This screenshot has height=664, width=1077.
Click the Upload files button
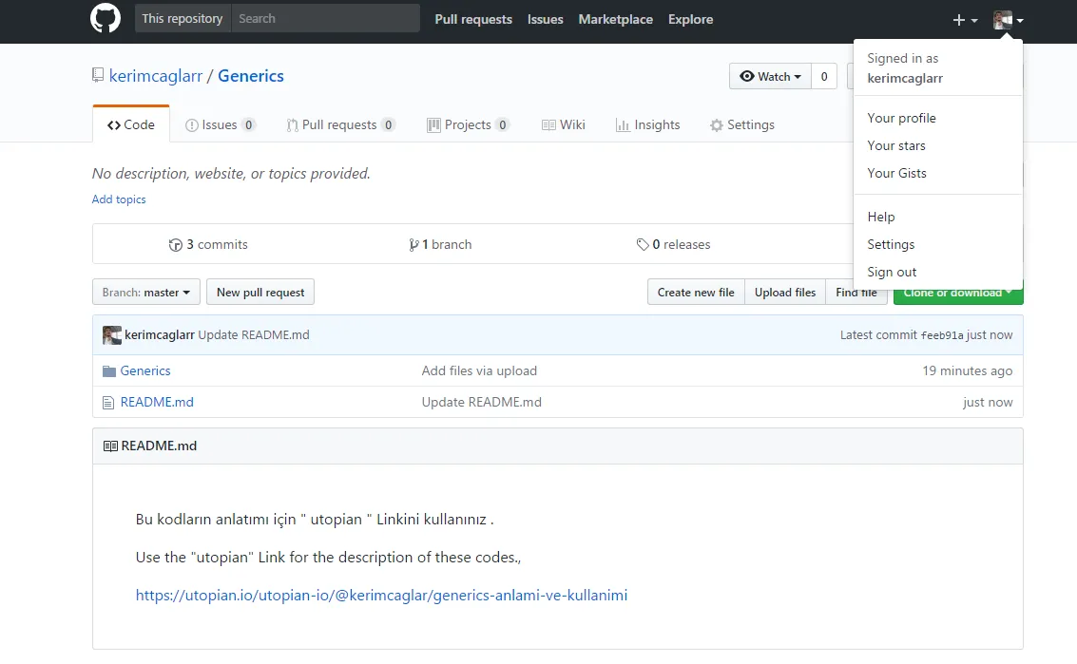[x=785, y=293]
